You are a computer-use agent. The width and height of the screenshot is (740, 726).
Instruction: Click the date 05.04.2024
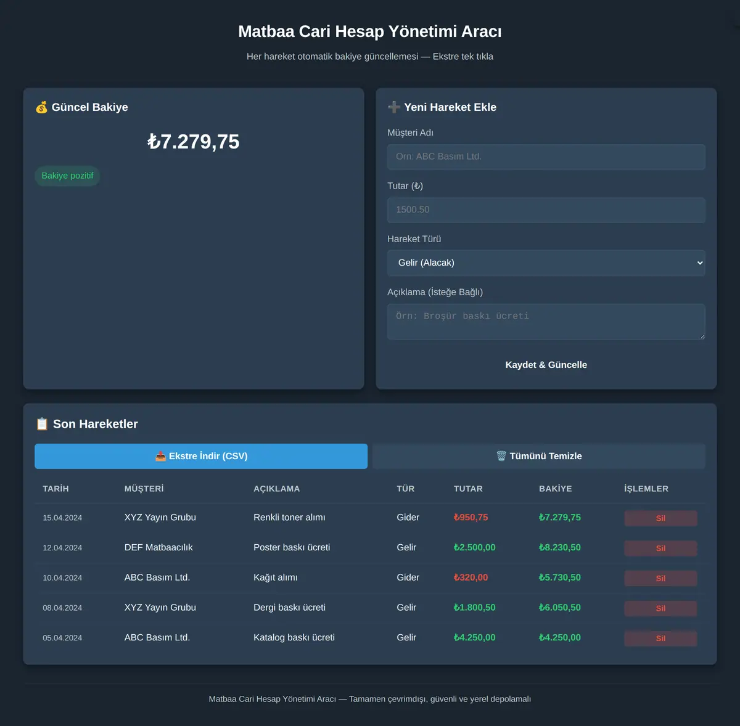point(62,638)
